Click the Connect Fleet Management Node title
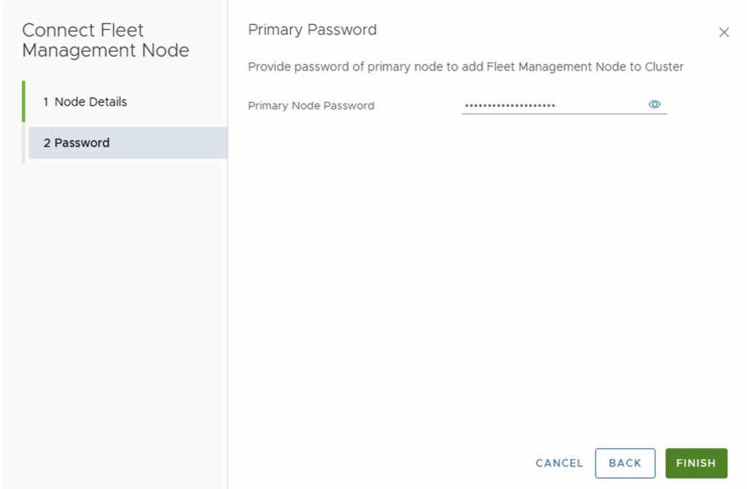 tap(106, 41)
